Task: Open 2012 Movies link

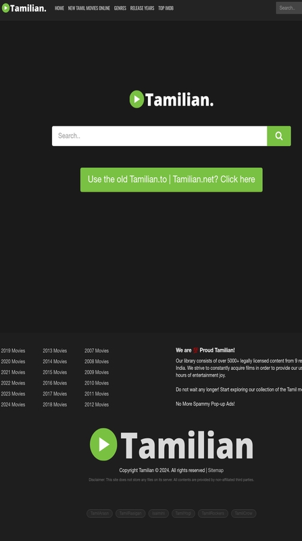Action: 97,404
